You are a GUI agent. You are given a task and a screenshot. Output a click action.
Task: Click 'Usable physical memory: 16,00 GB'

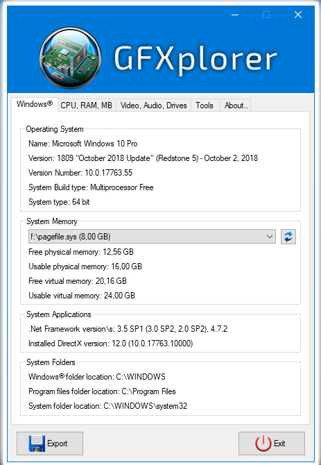coord(85,267)
